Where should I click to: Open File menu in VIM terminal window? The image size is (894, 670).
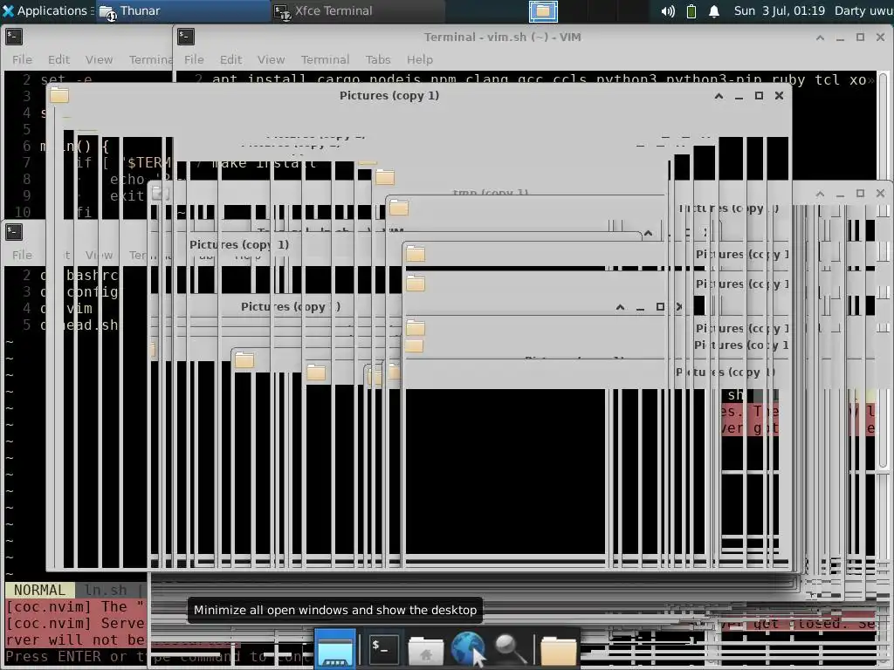click(x=194, y=59)
